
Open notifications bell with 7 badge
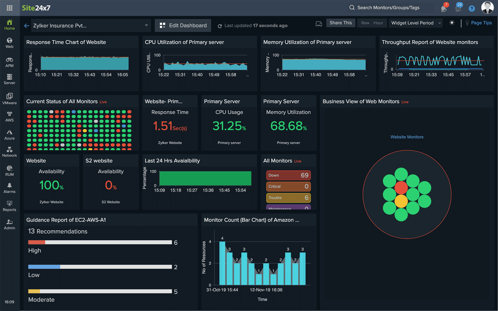[444, 8]
